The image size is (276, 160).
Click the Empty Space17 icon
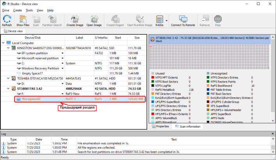(x=19, y=73)
